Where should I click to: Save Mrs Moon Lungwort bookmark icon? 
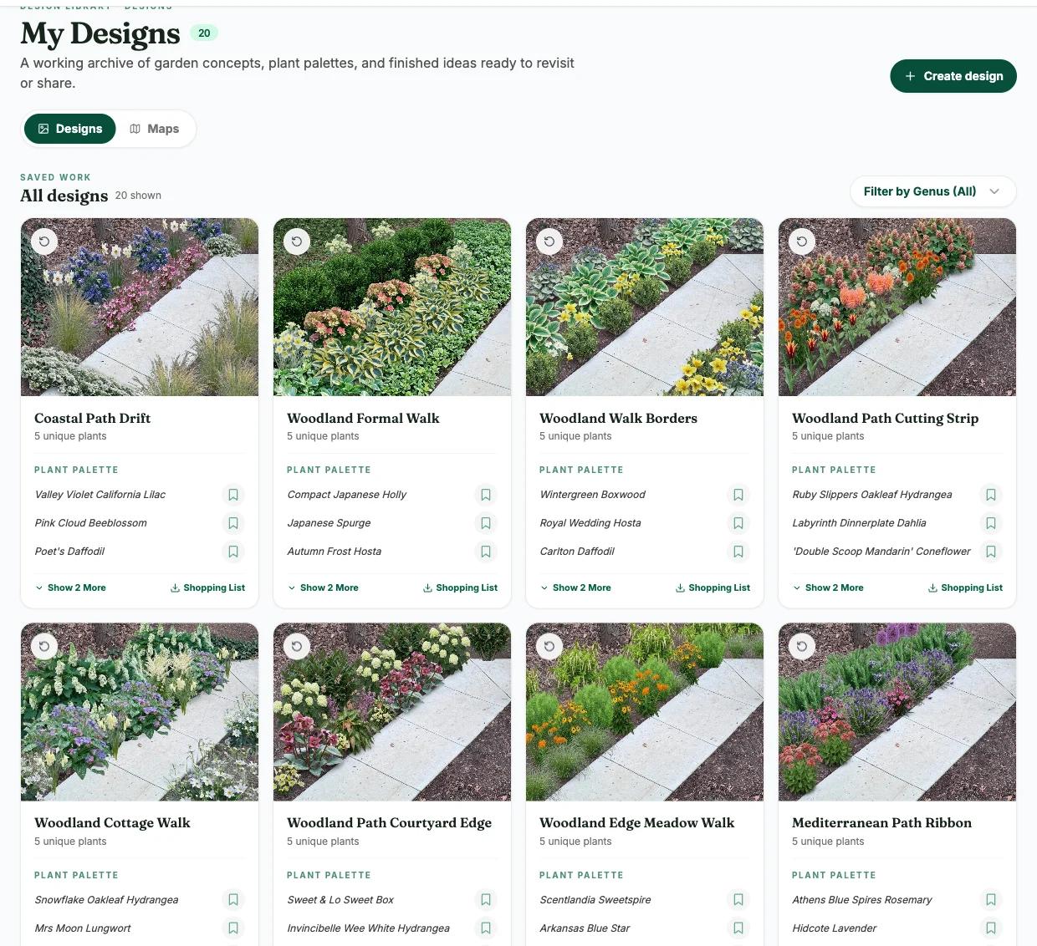click(x=233, y=928)
